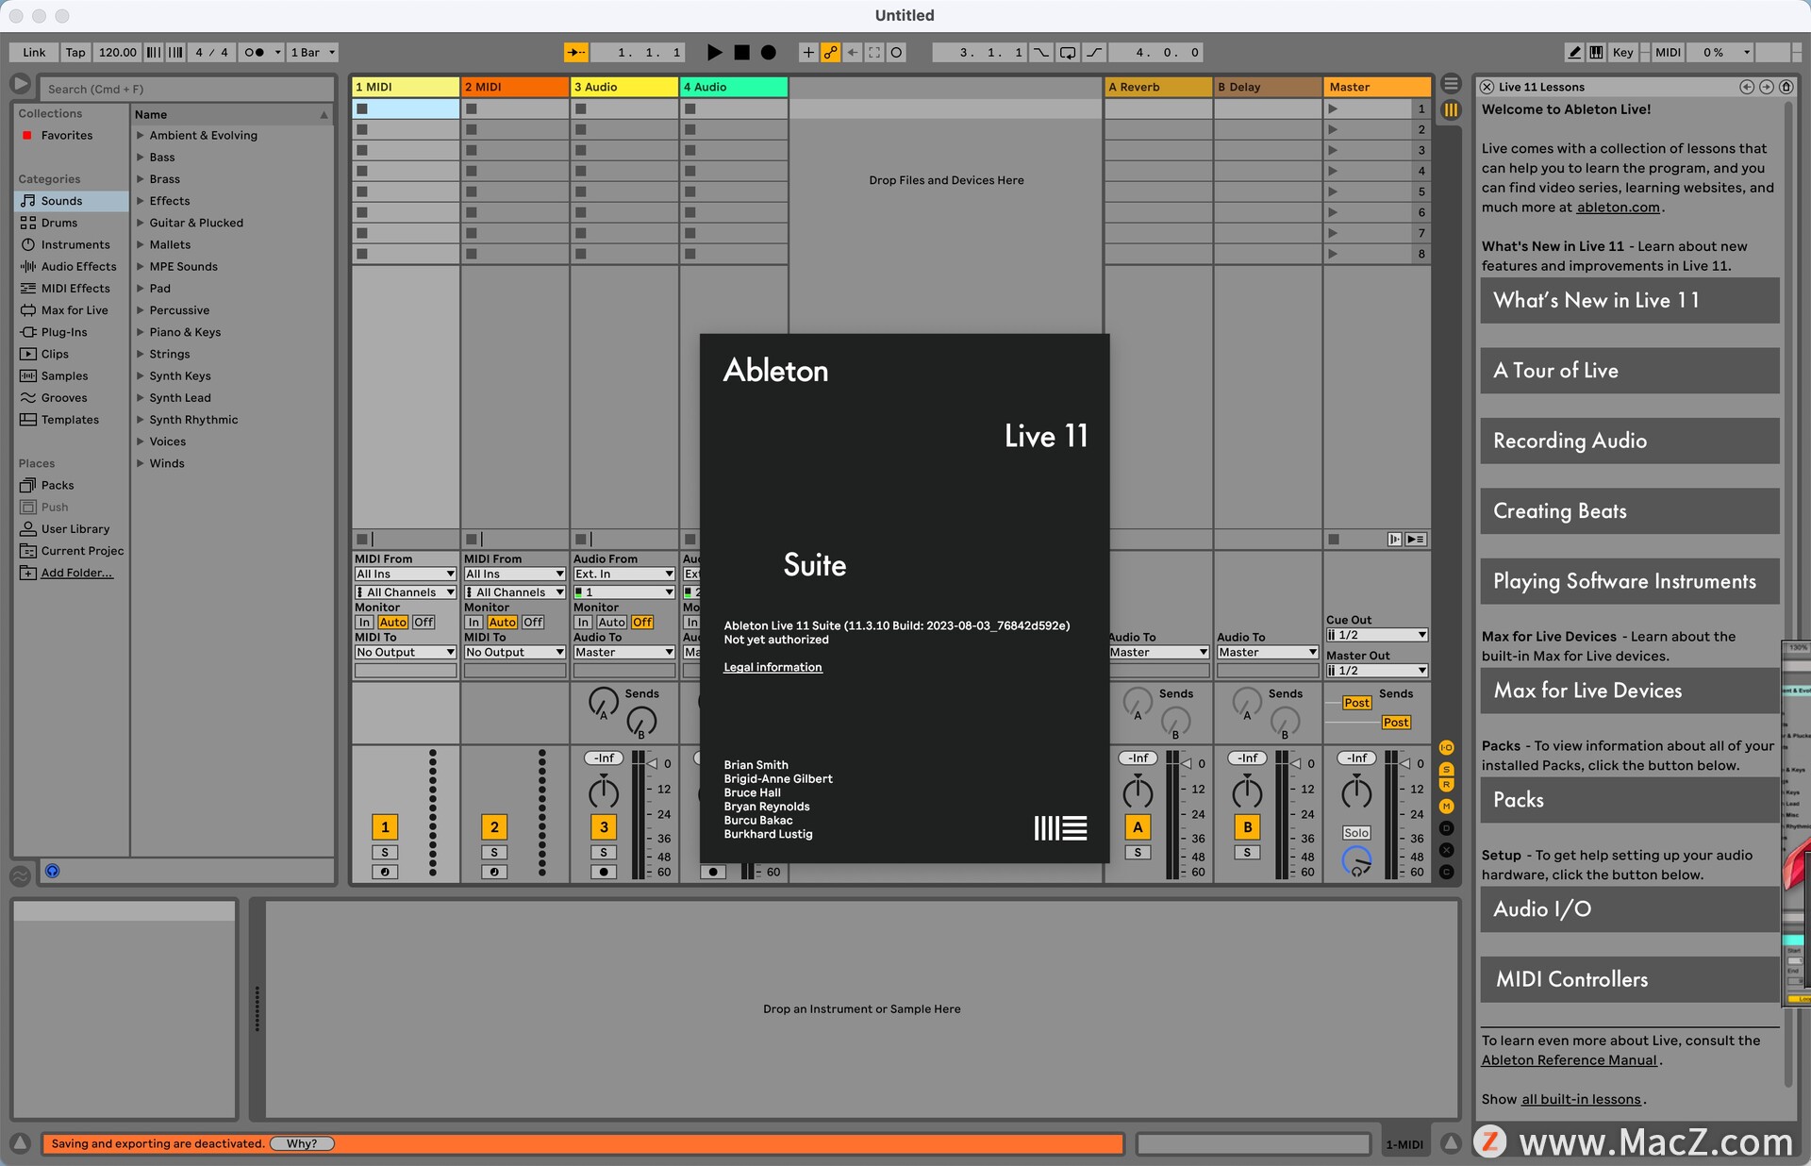Open A Tour of Live lesson
1811x1166 pixels.
pyautogui.click(x=1629, y=371)
